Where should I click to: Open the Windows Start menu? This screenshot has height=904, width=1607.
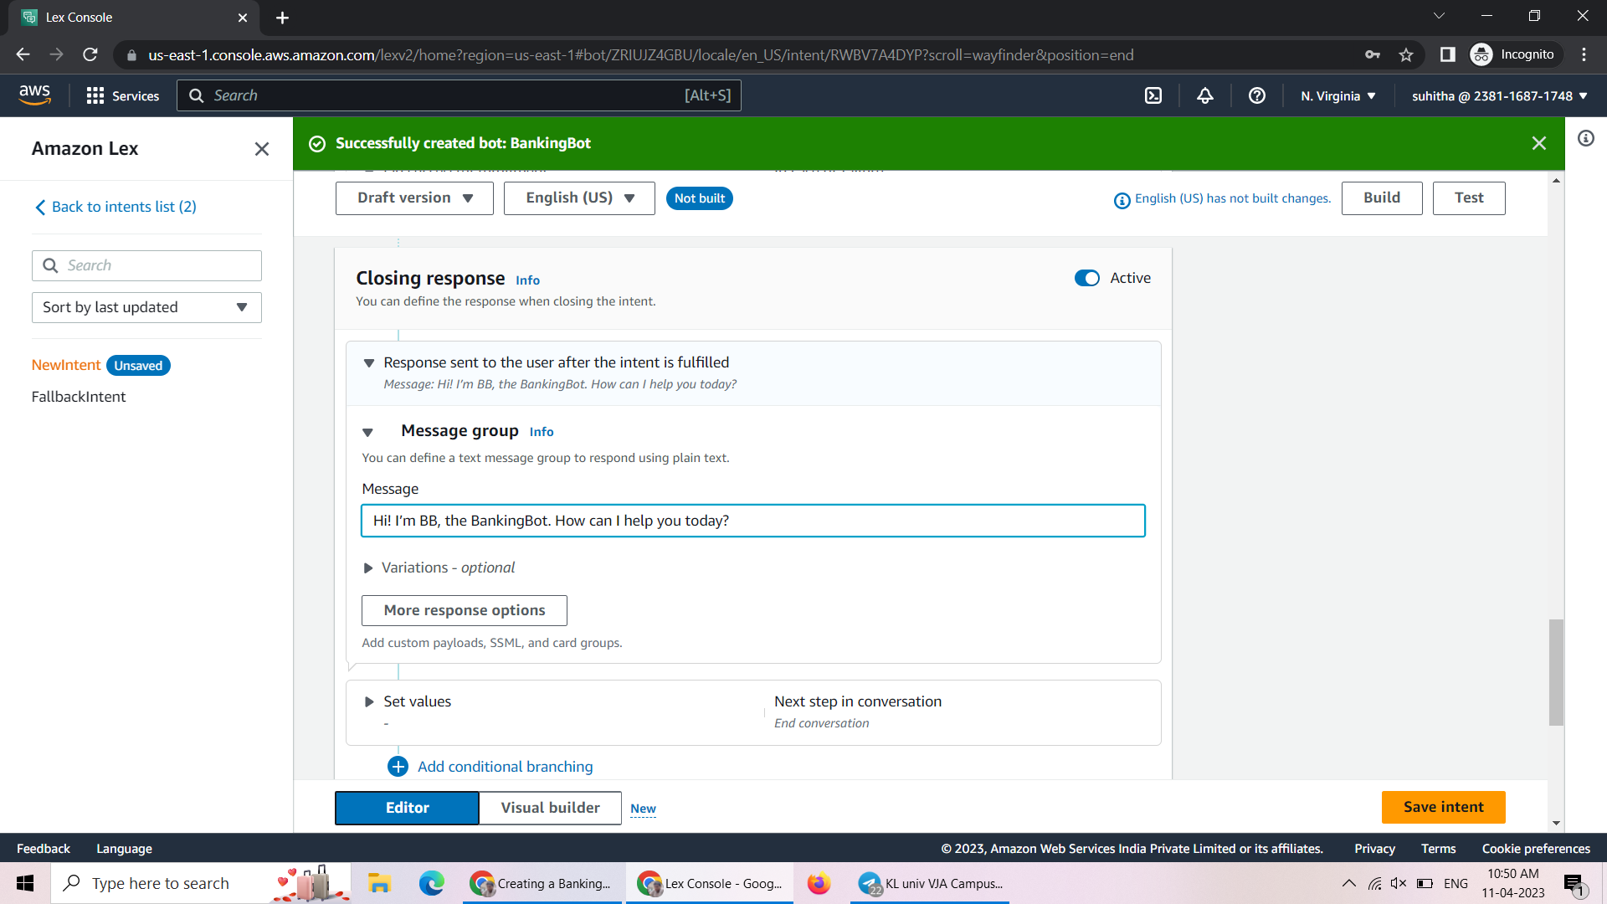point(24,883)
